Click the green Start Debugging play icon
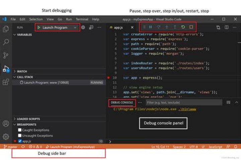The width and height of the screenshot is (241, 160). (x=39, y=27)
